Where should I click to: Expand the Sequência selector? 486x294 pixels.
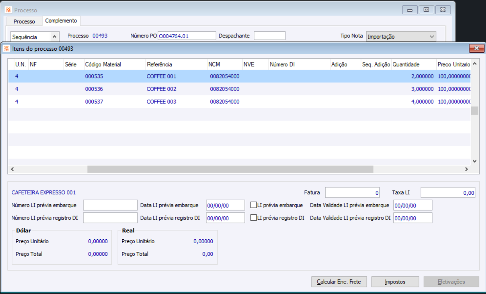click(x=54, y=37)
